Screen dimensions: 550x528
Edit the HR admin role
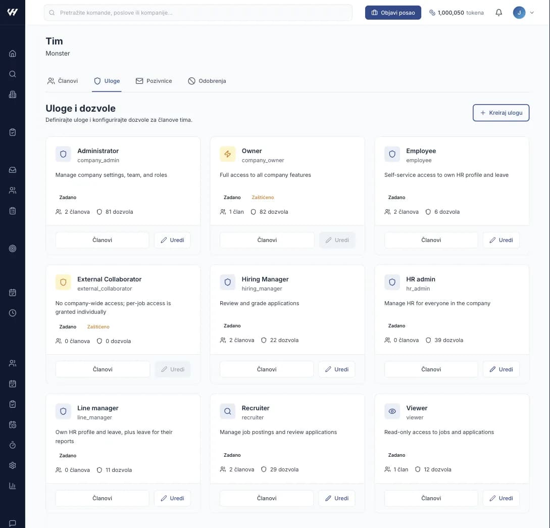[501, 369]
